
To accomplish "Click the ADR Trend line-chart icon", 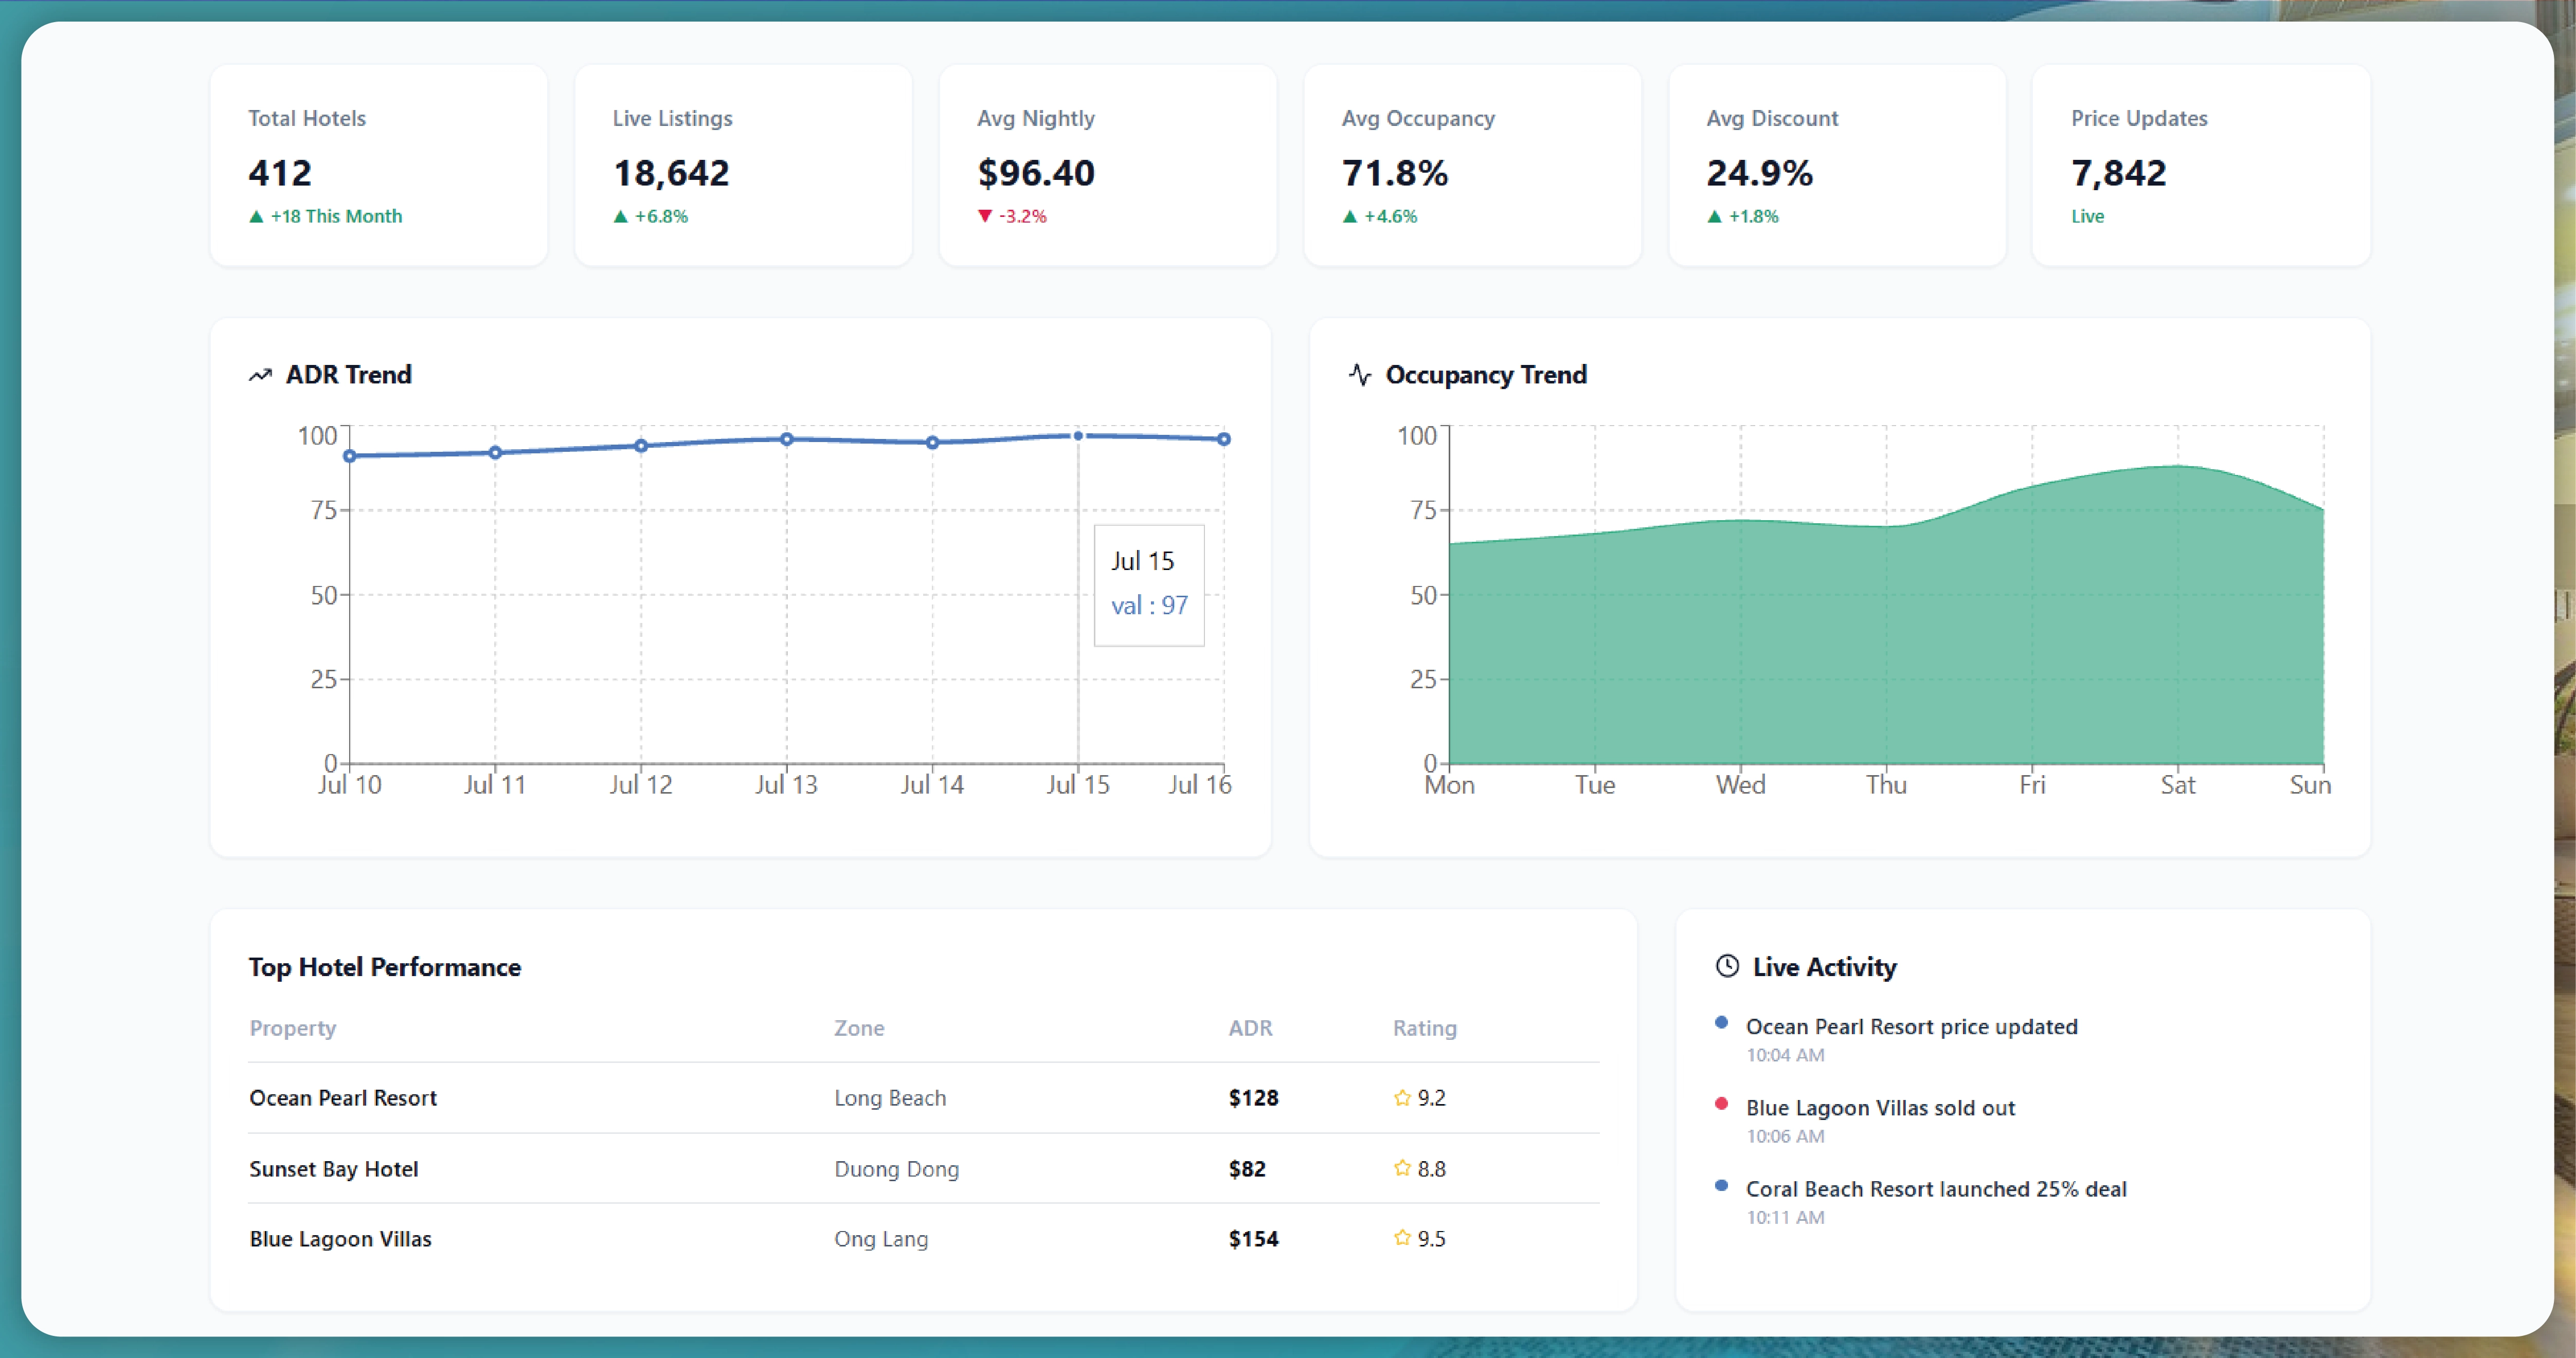I will 260,375.
